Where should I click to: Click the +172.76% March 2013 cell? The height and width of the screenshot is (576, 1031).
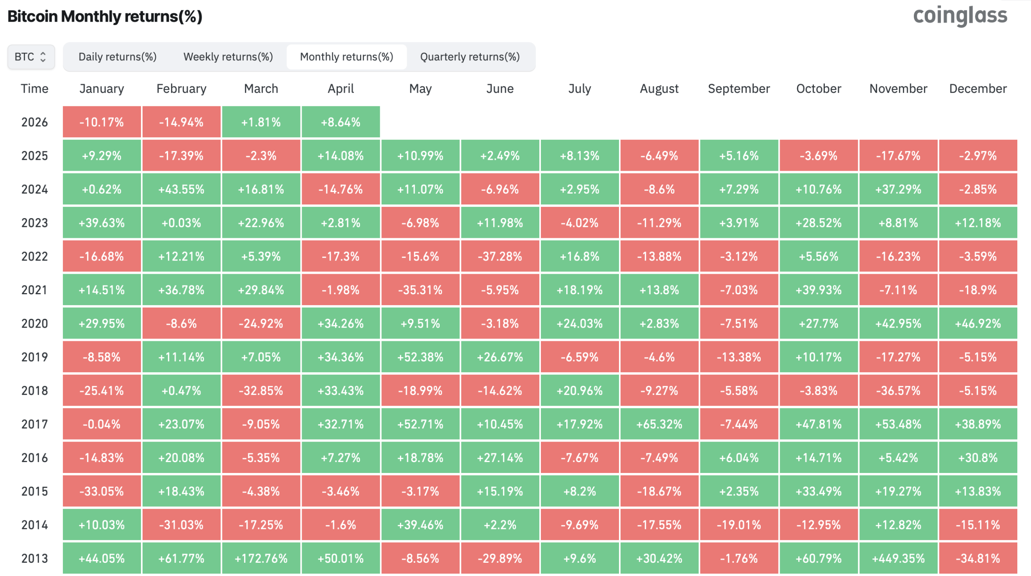261,558
